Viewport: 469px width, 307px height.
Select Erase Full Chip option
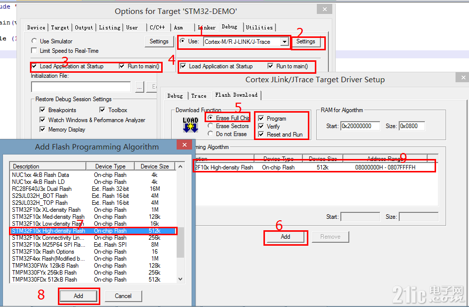point(210,118)
